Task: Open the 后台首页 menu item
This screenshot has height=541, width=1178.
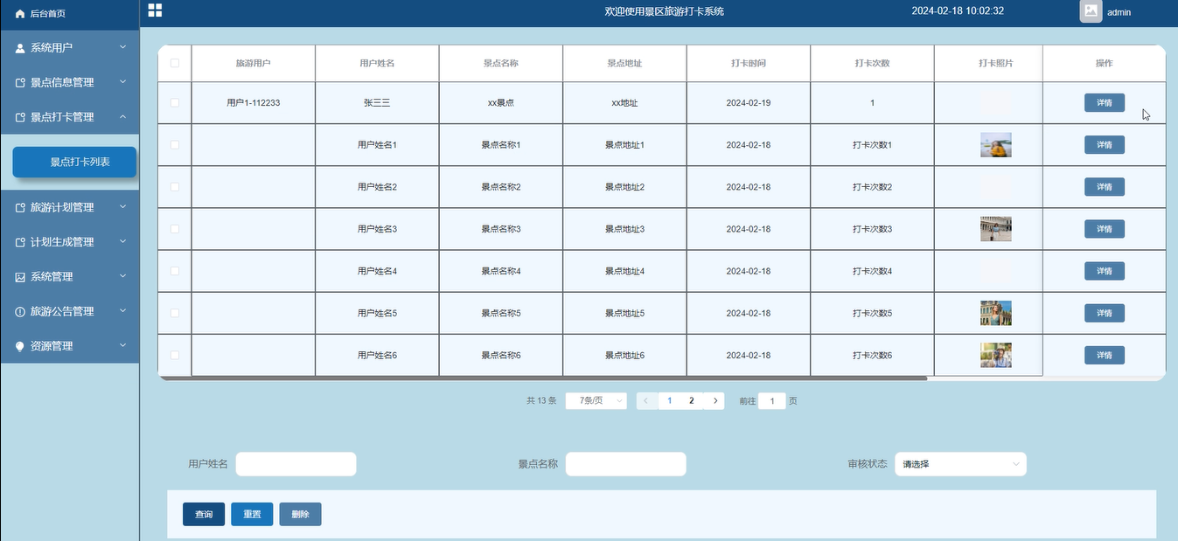Action: (70, 14)
